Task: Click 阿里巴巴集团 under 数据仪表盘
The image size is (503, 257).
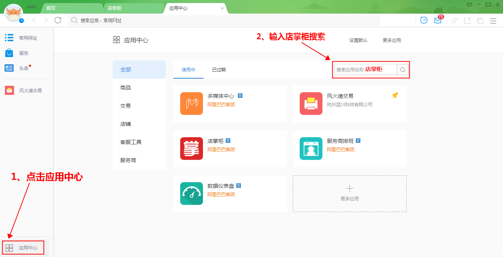Action: [221, 194]
